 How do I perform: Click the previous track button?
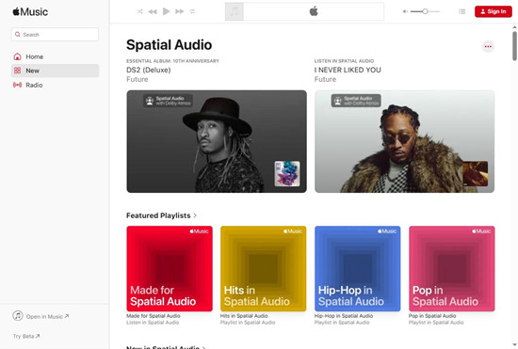click(153, 11)
